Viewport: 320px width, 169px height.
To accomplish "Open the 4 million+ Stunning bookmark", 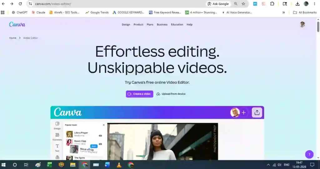I will pos(201,12).
